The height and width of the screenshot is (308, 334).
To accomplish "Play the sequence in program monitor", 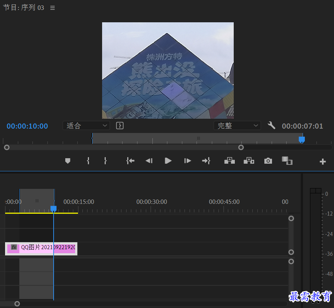I will coord(168,161).
